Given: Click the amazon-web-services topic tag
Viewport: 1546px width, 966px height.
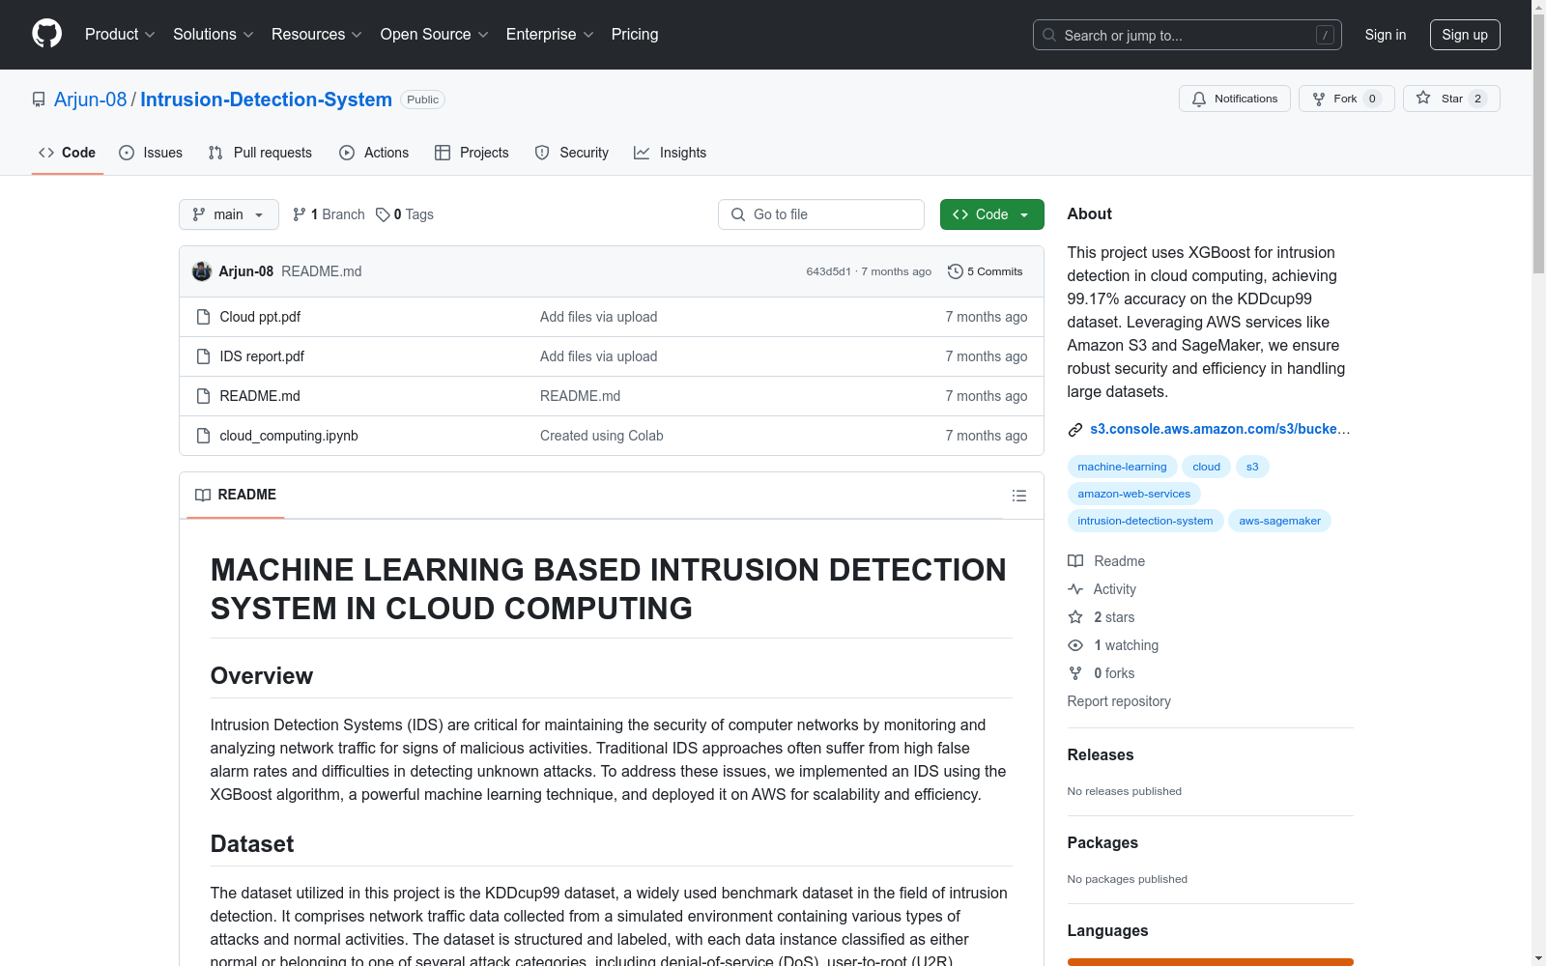Looking at the screenshot, I should coord(1133,494).
